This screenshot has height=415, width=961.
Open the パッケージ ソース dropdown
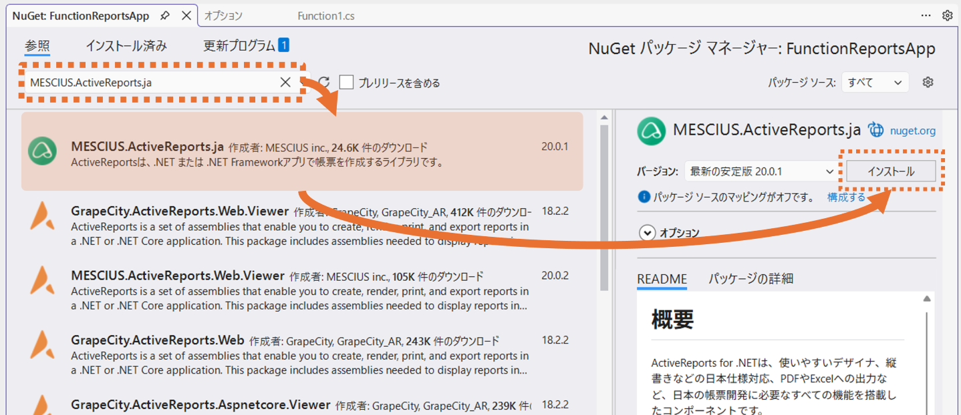click(874, 81)
